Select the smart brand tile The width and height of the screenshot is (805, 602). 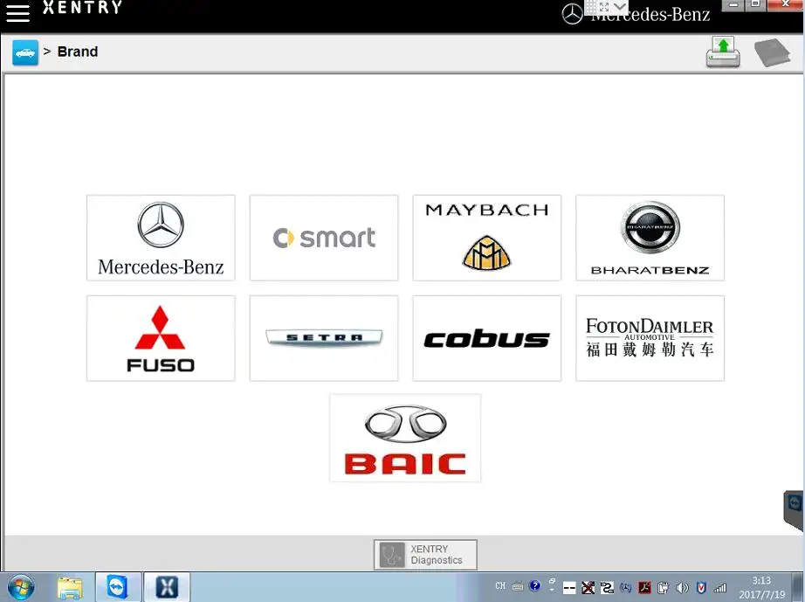tap(324, 238)
